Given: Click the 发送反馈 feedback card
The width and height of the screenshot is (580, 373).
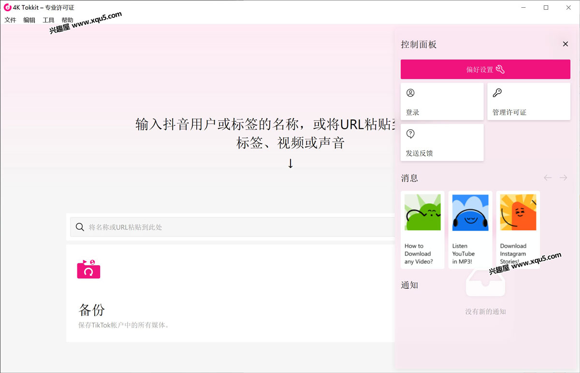Looking at the screenshot, I should click(x=442, y=142).
